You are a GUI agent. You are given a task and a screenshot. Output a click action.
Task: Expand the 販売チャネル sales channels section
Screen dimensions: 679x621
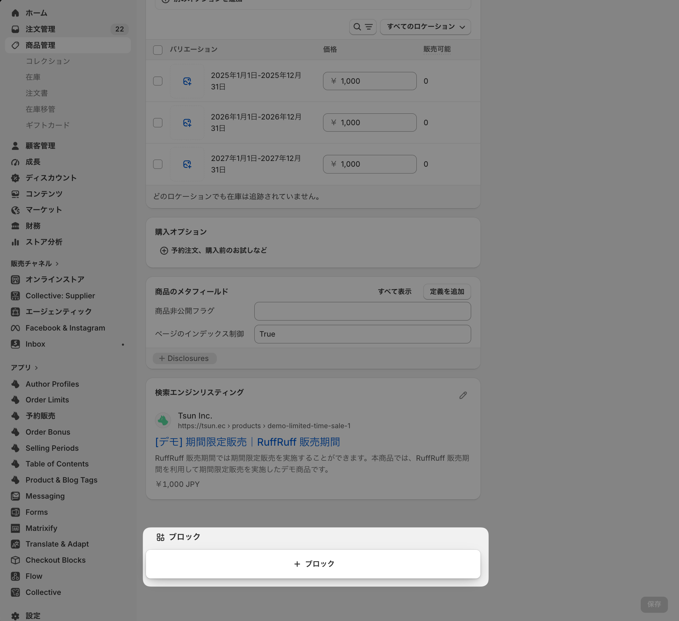(35, 264)
